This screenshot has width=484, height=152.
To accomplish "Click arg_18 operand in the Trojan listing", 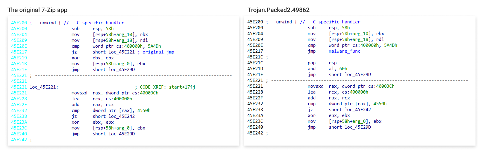I will 360,39.
